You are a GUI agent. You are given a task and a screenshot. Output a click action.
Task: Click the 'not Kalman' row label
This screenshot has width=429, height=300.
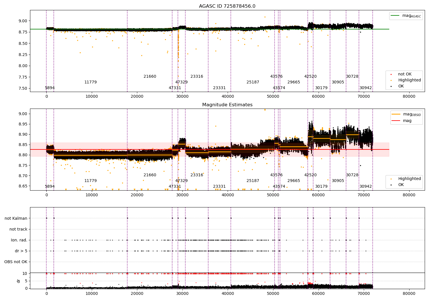16,219
